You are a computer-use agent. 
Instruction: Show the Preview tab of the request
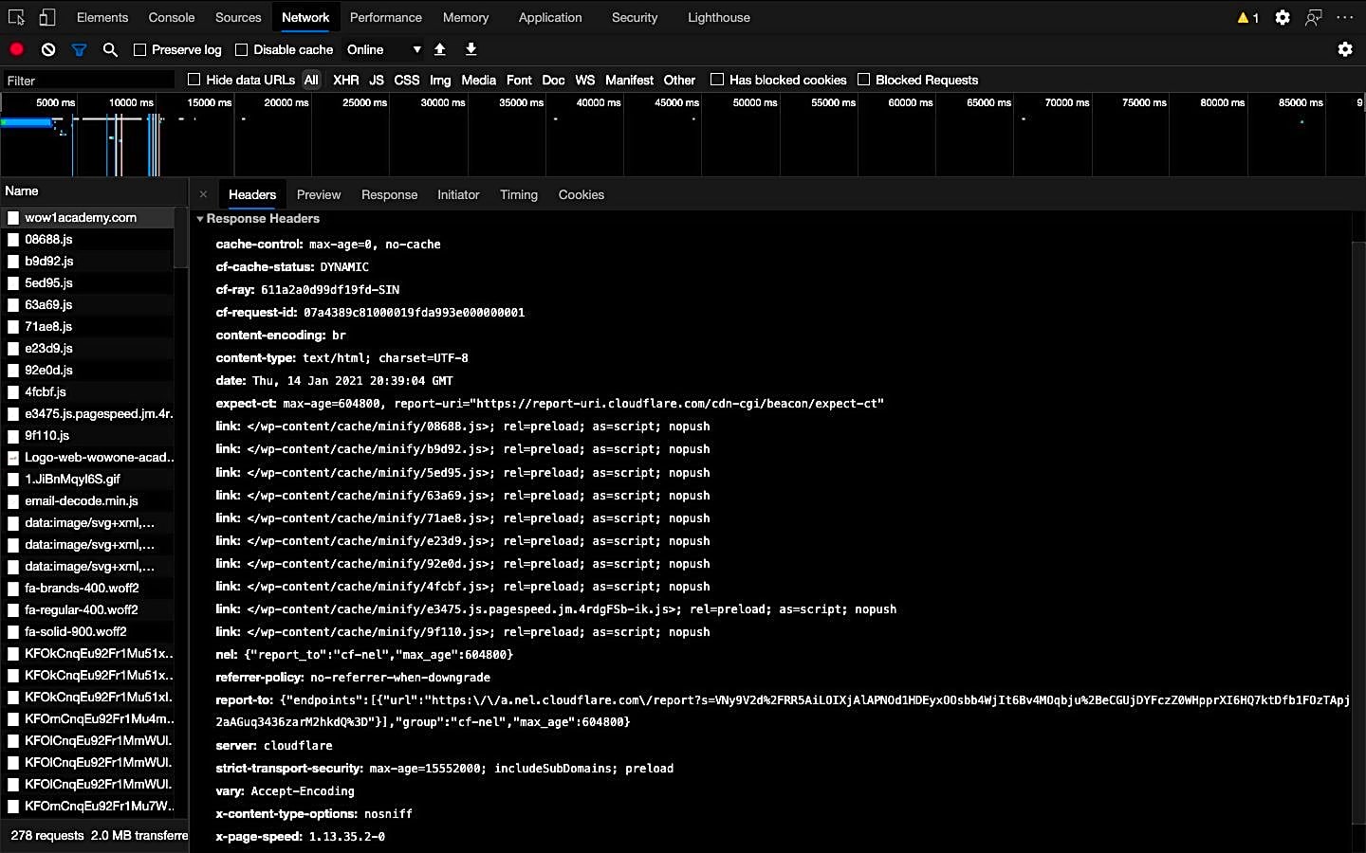[x=319, y=195]
